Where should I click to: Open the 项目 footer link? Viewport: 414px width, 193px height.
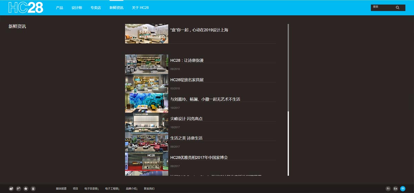click(76, 189)
